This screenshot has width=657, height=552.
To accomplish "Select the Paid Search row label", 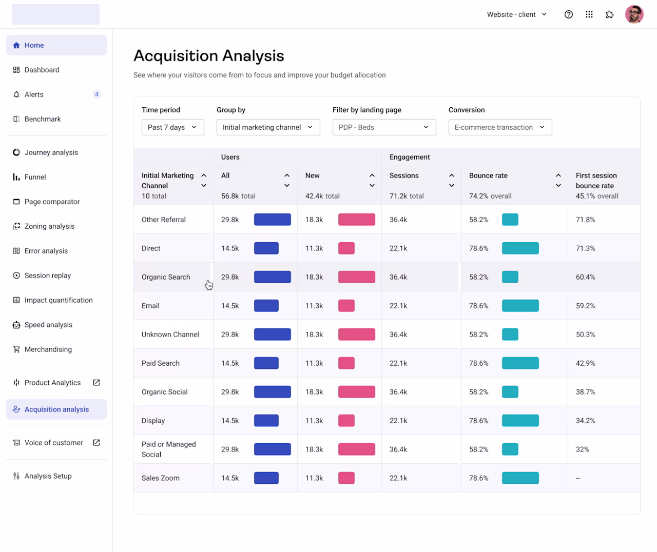I will point(161,363).
